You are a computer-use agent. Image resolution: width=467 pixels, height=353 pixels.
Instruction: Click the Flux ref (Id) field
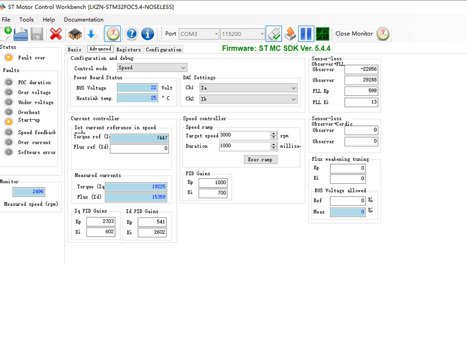(139, 148)
